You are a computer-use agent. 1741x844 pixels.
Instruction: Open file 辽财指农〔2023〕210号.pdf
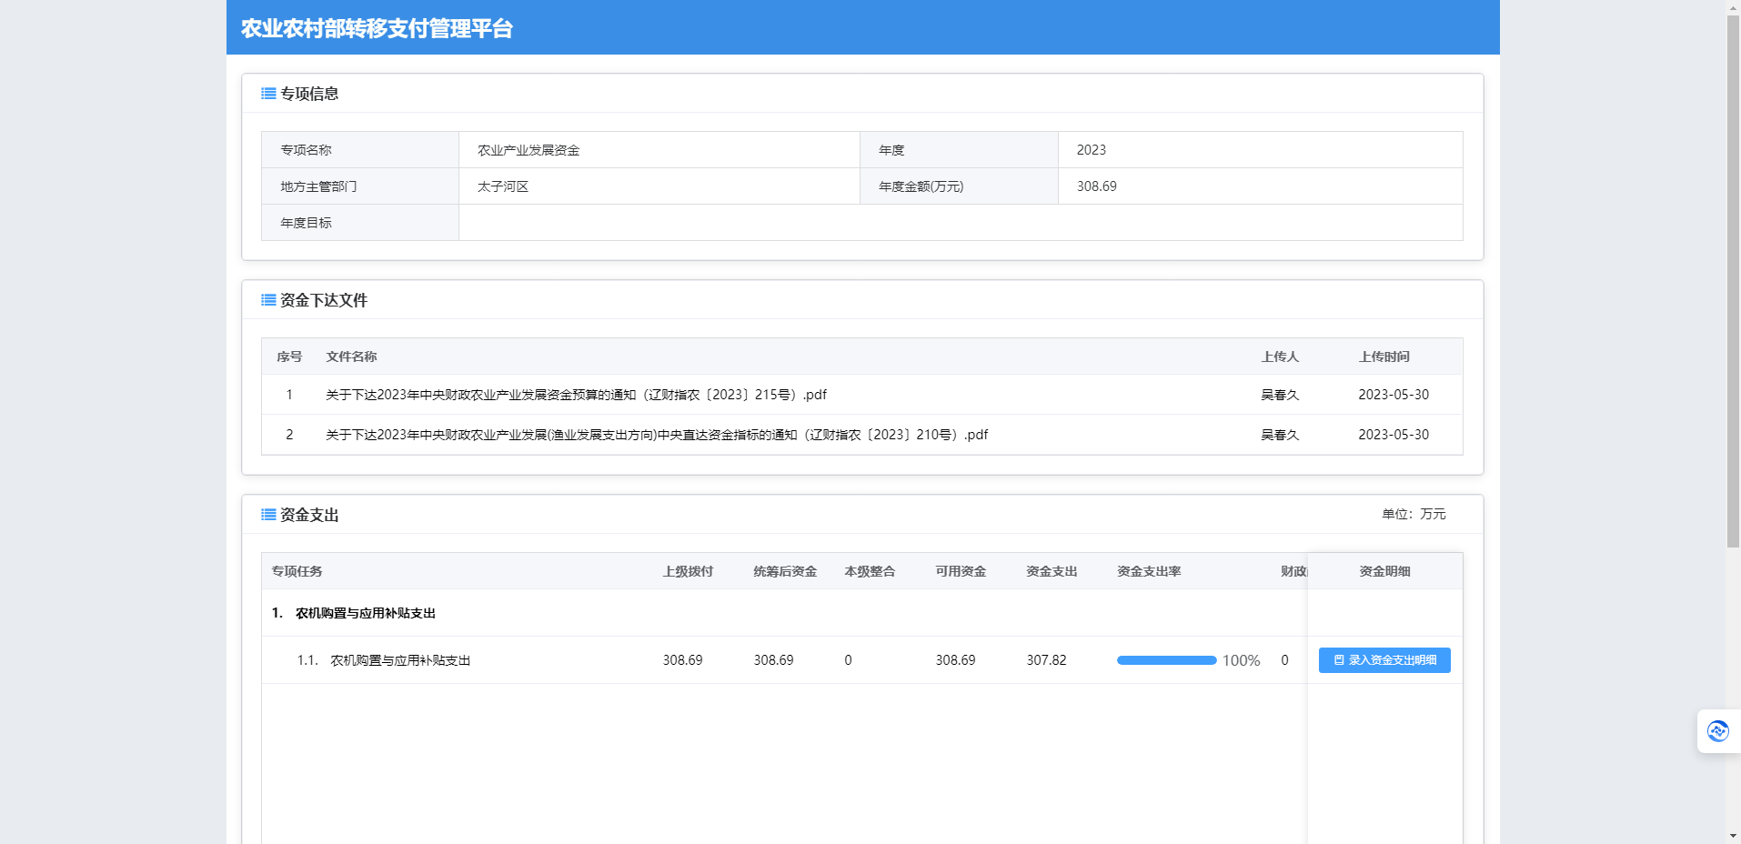coord(657,435)
